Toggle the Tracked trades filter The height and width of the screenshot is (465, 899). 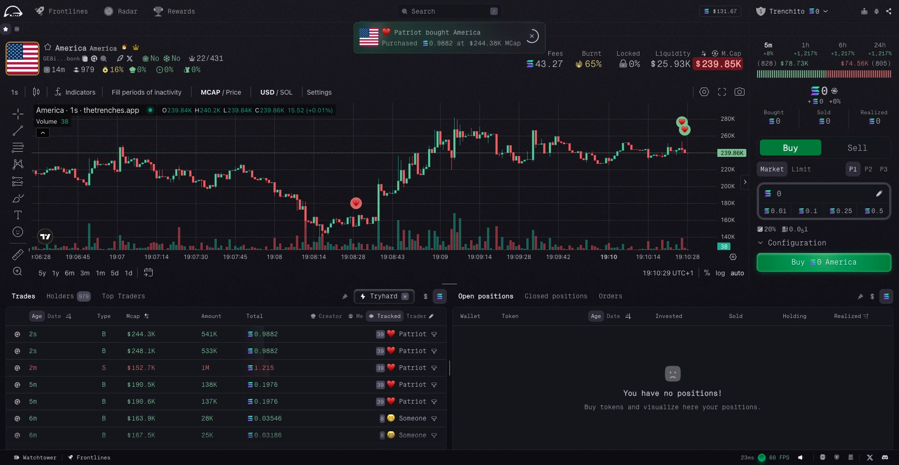(x=384, y=316)
